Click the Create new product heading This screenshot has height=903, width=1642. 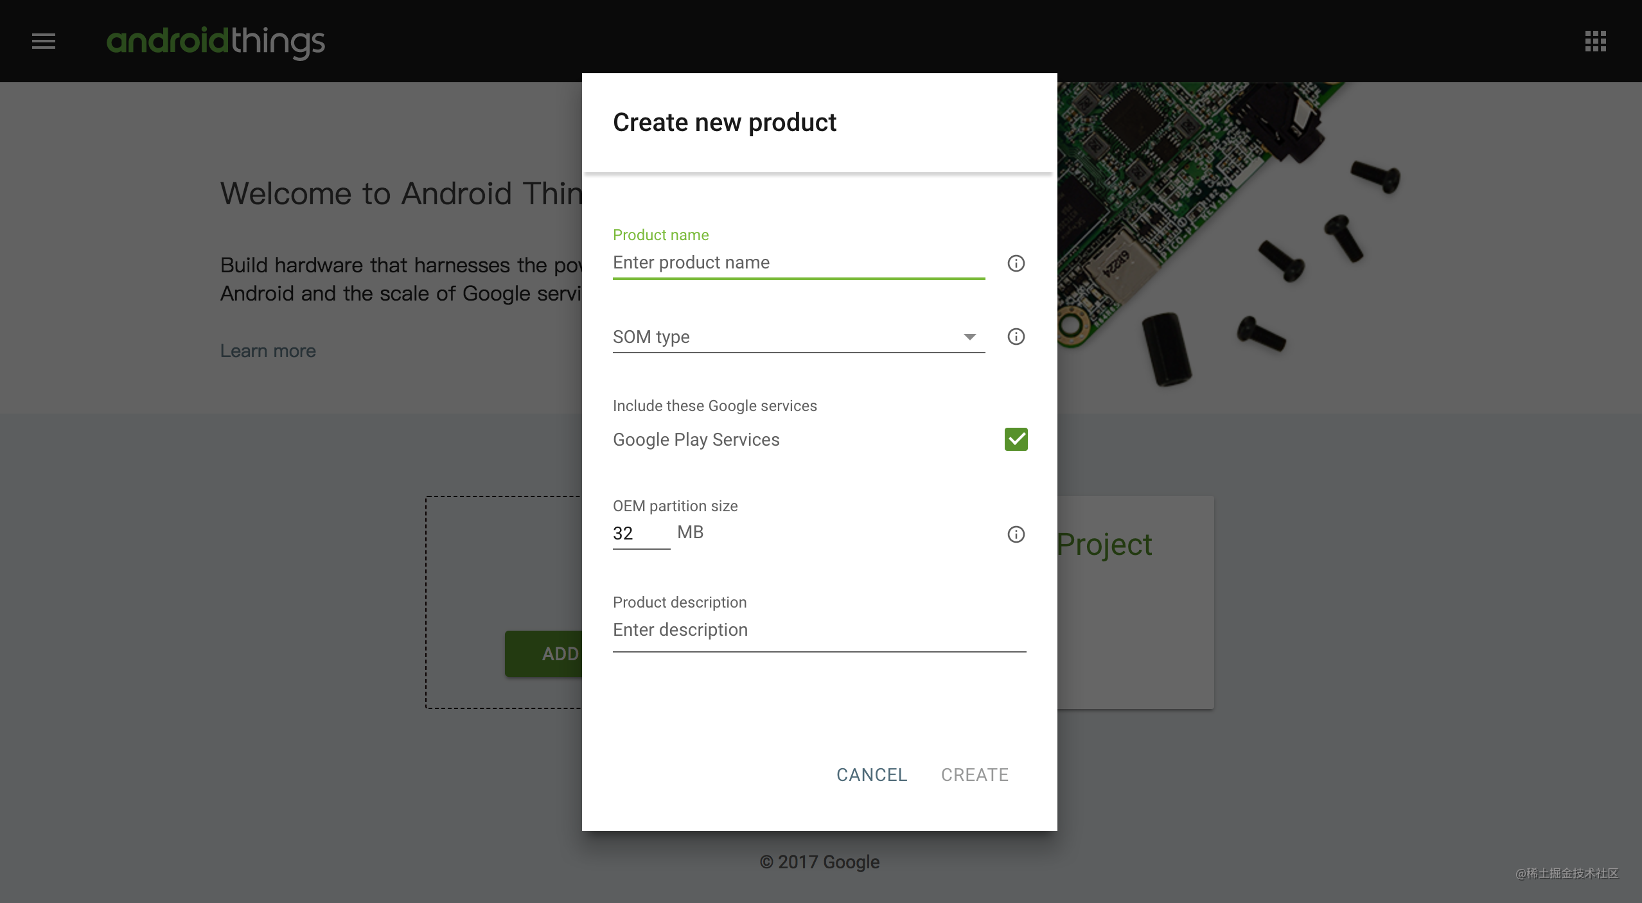(724, 122)
